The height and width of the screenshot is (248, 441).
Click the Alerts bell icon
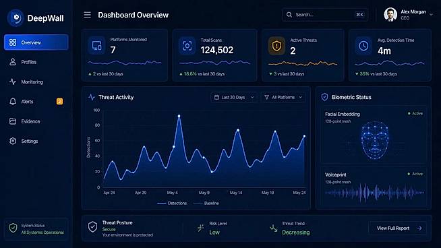click(13, 102)
